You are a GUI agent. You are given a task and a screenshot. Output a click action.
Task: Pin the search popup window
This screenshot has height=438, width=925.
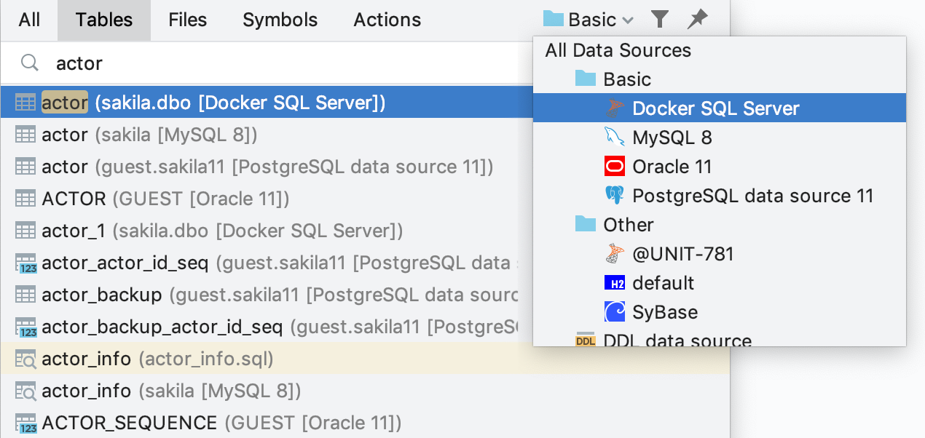click(x=698, y=20)
